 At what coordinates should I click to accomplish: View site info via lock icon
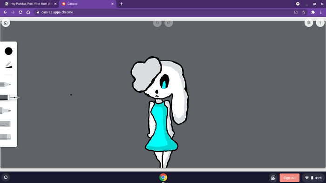click(x=38, y=12)
